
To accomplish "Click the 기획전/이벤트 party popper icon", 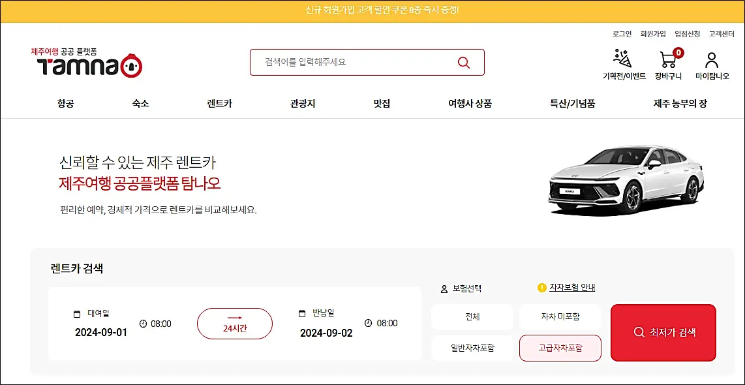I will [621, 59].
